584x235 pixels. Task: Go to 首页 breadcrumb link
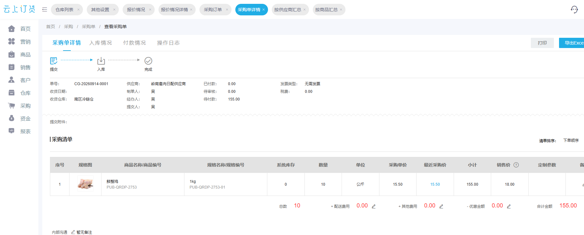[51, 27]
